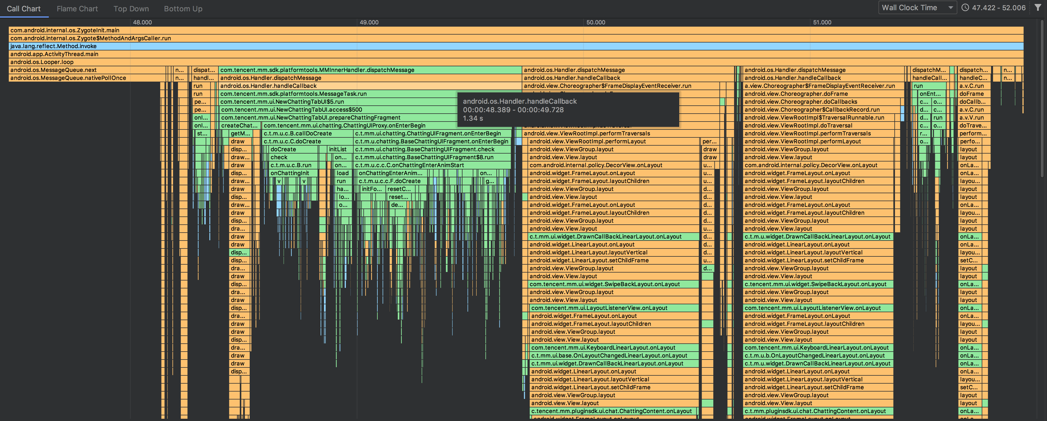The image size is (1047, 421).
Task: Select the c.t.m.u.c.c.F.doCreate bar
Action: click(392, 181)
